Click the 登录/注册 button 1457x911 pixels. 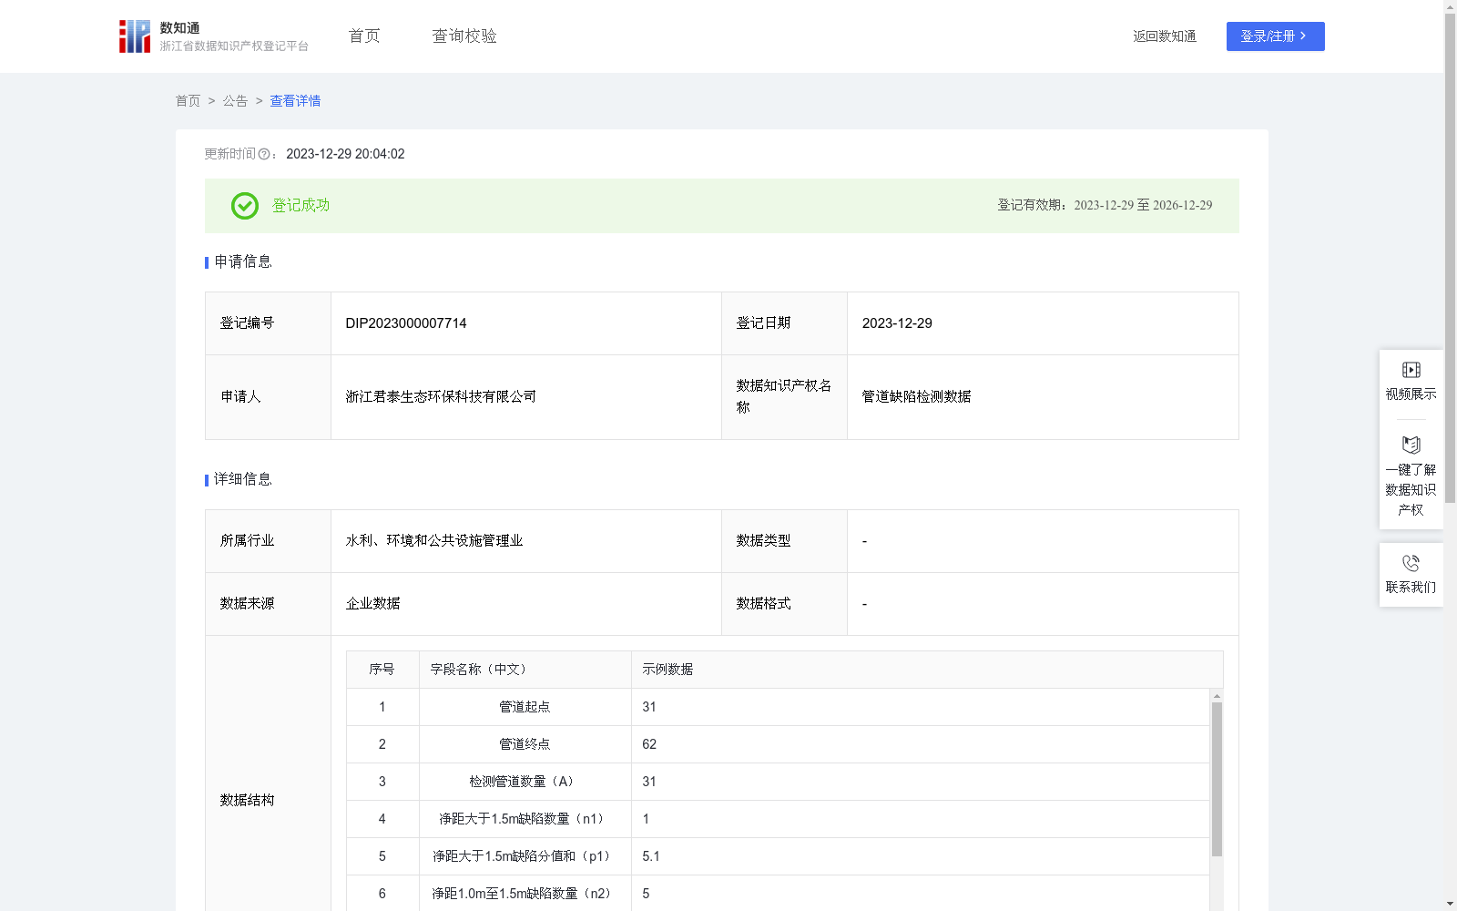point(1275,36)
